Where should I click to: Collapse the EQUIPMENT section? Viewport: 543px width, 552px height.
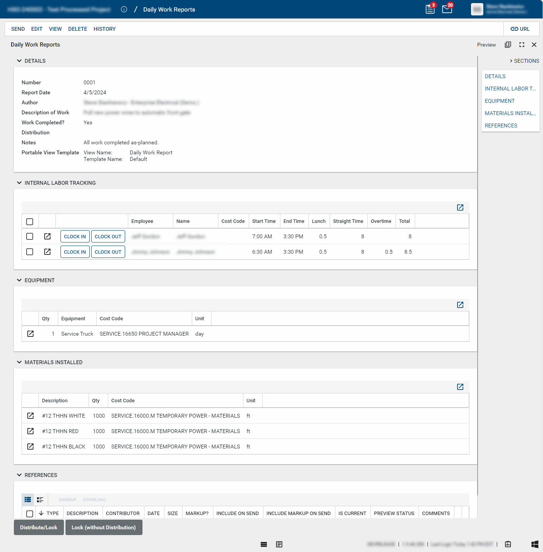[19, 280]
